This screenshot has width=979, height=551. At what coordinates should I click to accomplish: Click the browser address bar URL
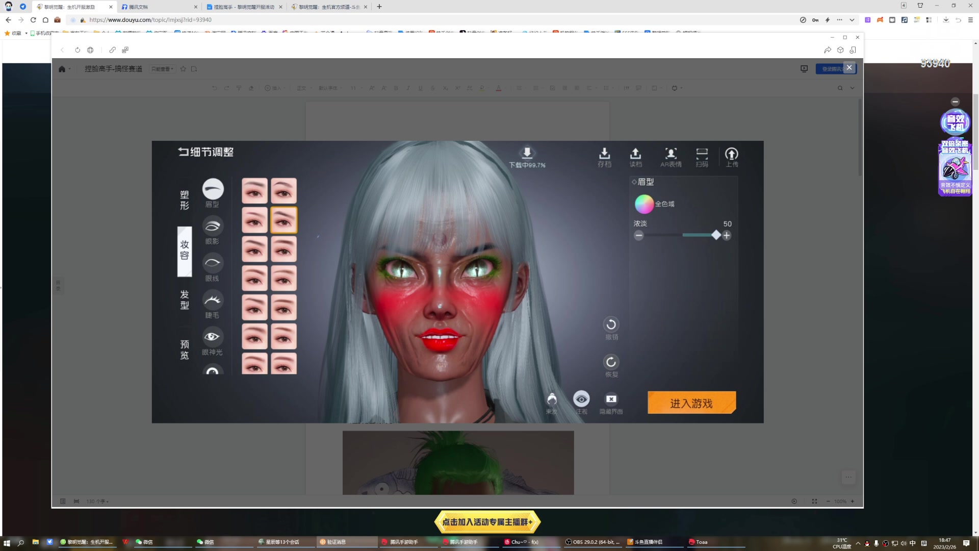click(150, 20)
